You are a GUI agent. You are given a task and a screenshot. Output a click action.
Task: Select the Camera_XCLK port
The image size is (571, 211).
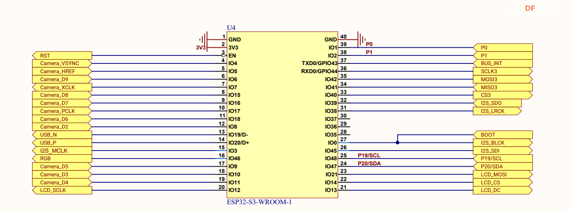click(62, 87)
